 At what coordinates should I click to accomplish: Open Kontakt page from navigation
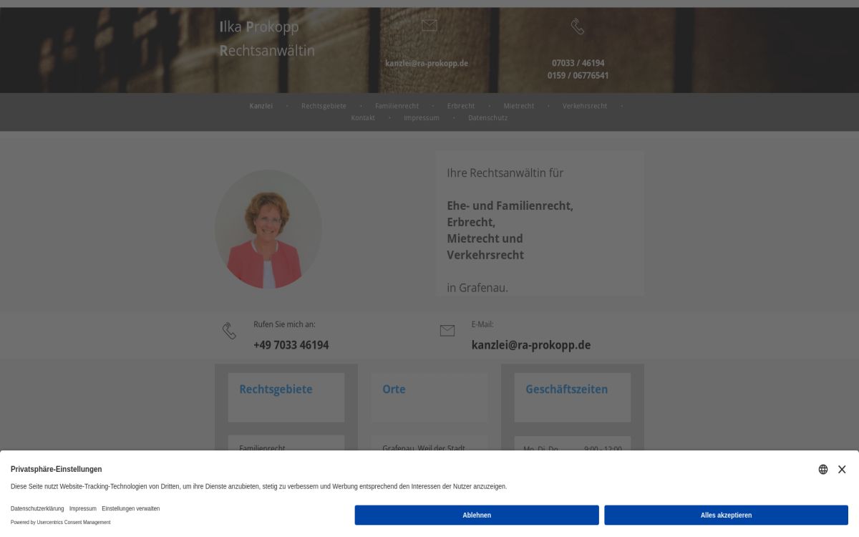pos(363,118)
